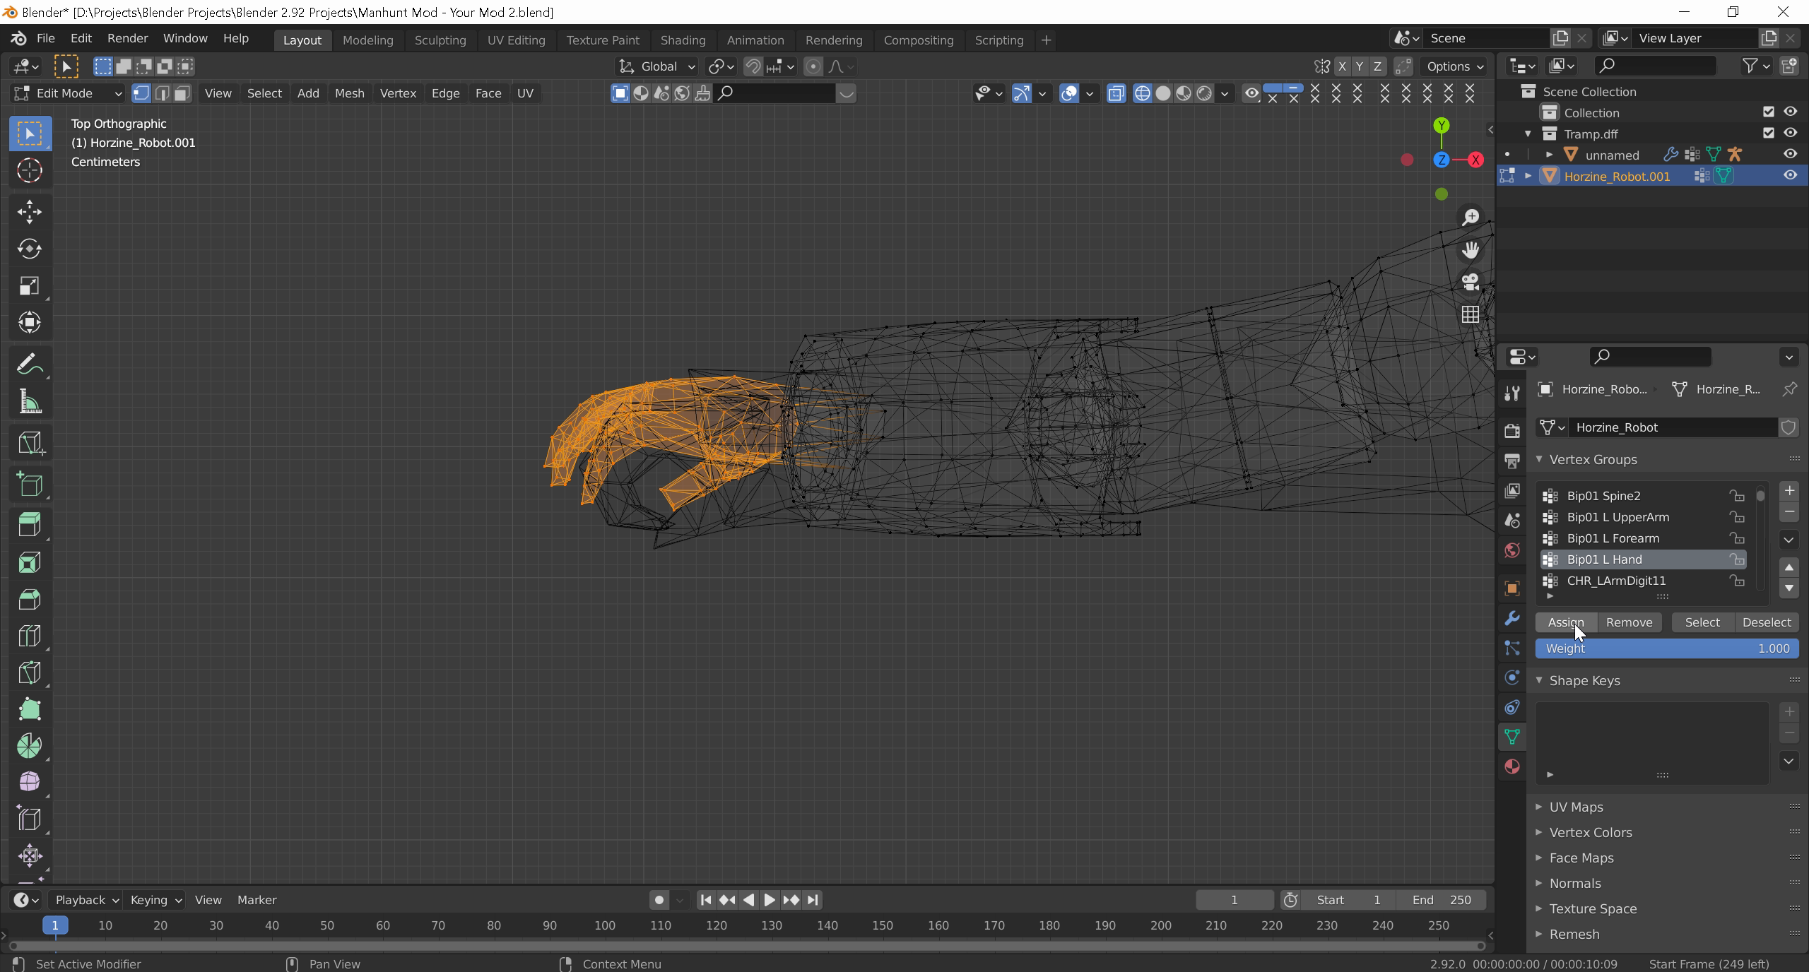Select the Move tool in toolbar
The width and height of the screenshot is (1809, 972).
[29, 212]
